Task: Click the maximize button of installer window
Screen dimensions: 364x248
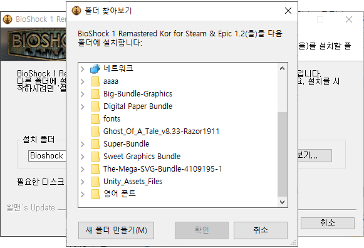Action: (320, 19)
